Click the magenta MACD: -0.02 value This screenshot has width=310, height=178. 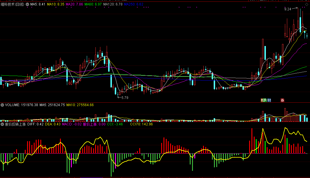pyautogui.click(x=72, y=124)
